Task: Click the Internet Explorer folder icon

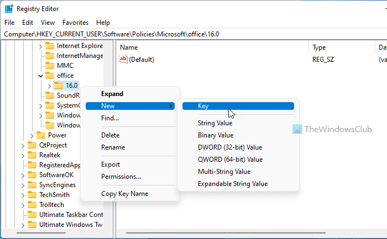Action: click(x=50, y=46)
